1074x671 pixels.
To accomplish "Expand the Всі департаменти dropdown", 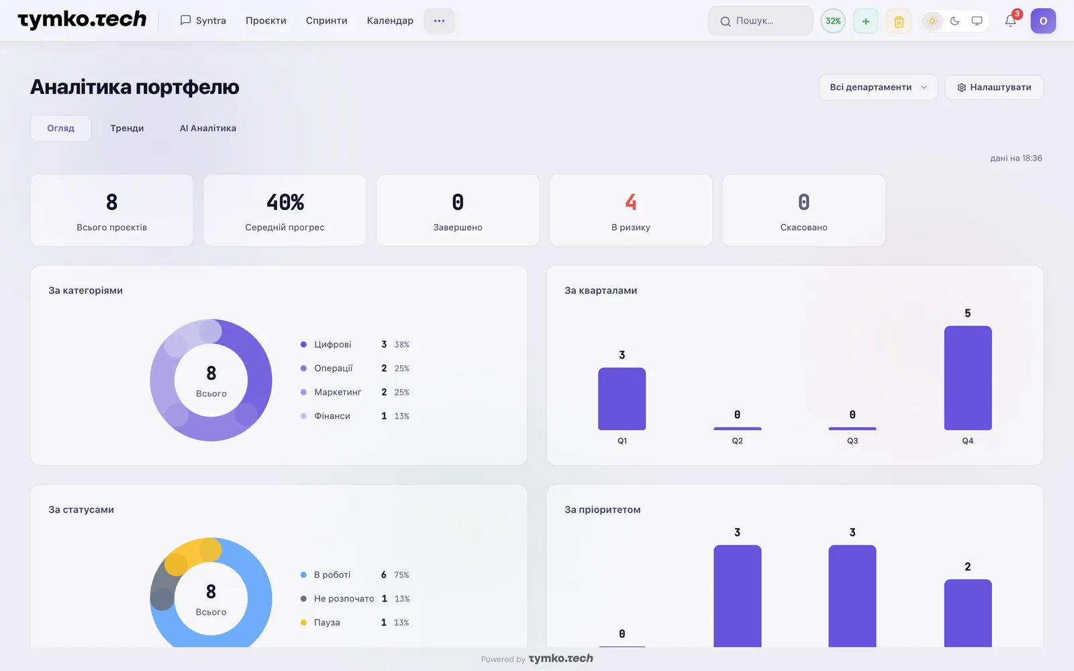I will click(878, 87).
